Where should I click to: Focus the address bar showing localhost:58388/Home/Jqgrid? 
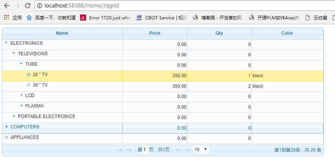click(185, 6)
